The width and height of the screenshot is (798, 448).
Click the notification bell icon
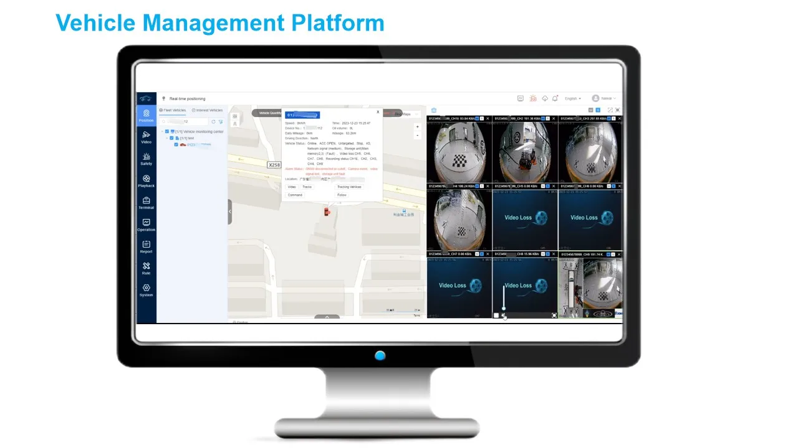pyautogui.click(x=555, y=98)
